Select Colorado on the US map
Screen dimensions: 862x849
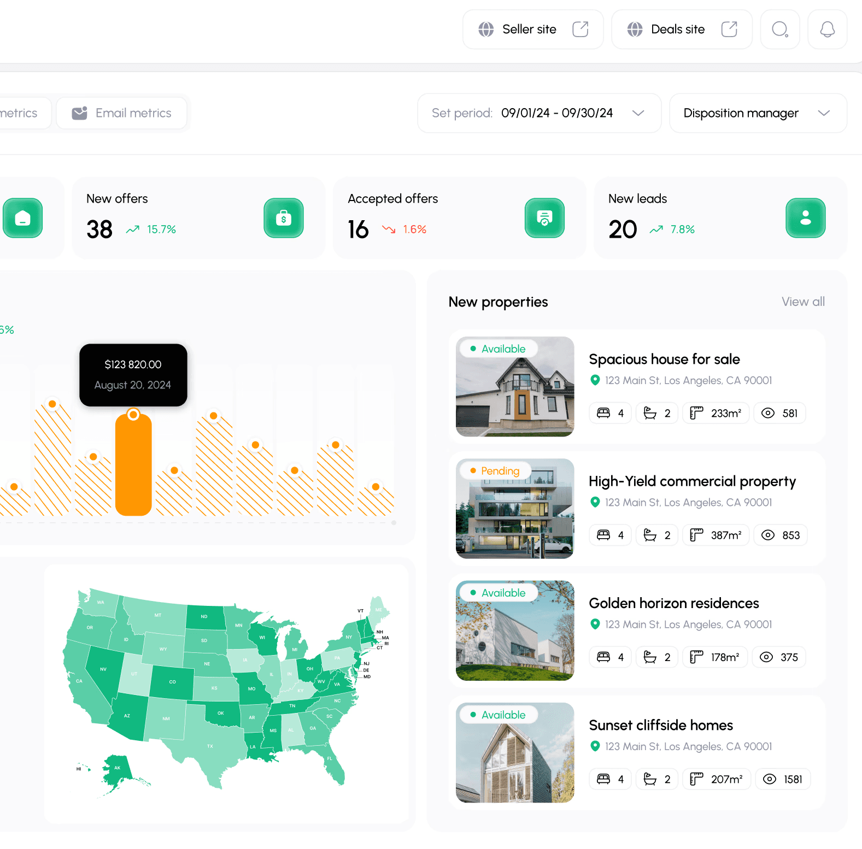point(172,682)
